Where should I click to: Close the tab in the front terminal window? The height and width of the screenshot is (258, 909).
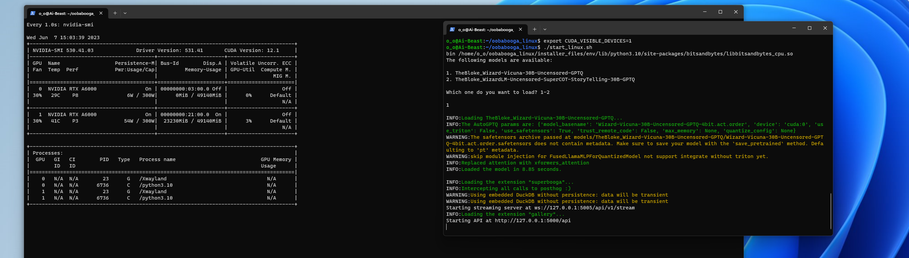(520, 29)
